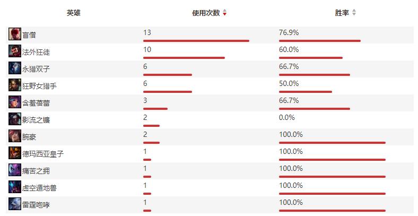Click the 13 usage bar for 盲僧
The image size is (418, 216).
pyautogui.click(x=196, y=41)
